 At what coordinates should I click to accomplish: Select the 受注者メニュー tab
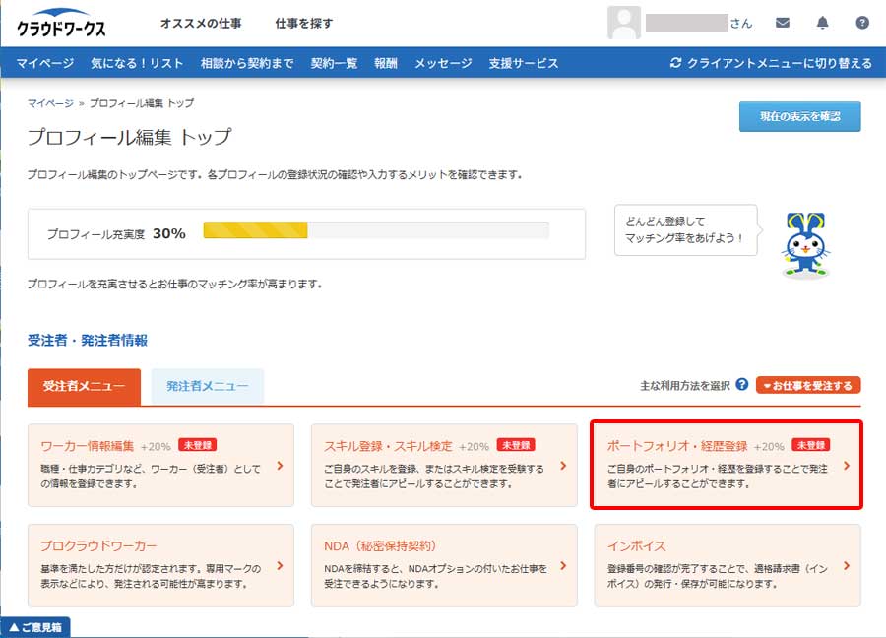(x=82, y=386)
